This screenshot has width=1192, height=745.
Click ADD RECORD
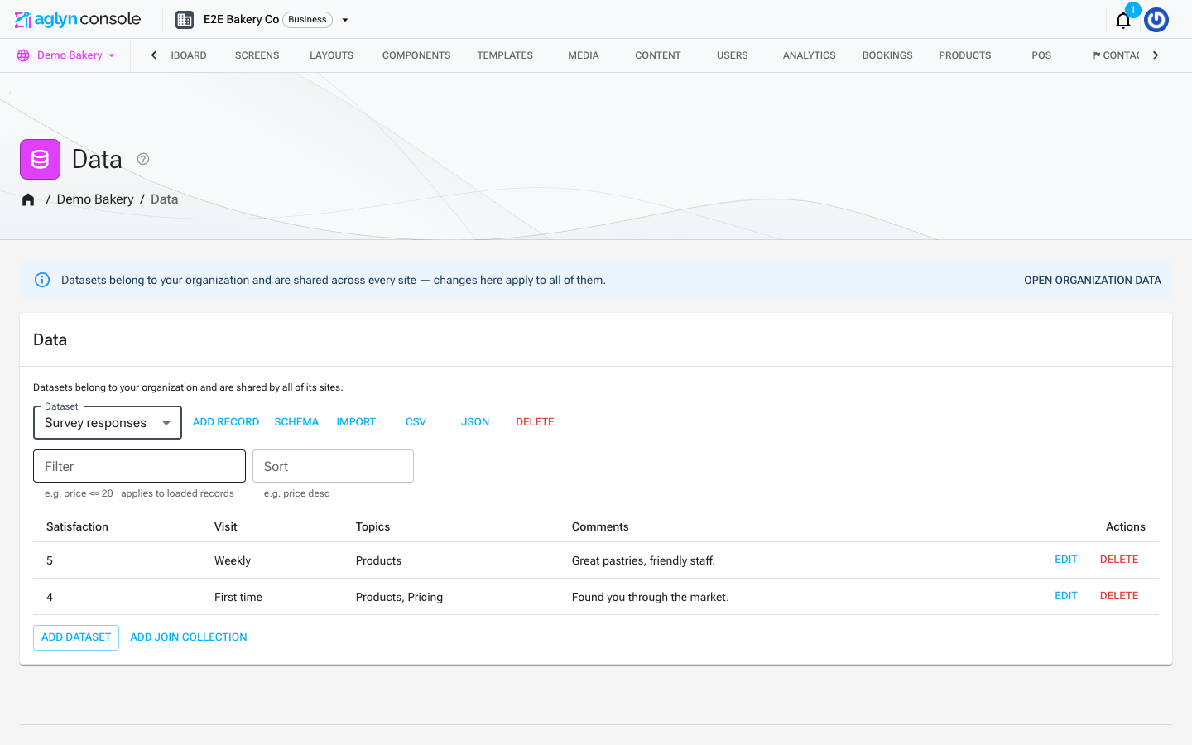pos(226,422)
